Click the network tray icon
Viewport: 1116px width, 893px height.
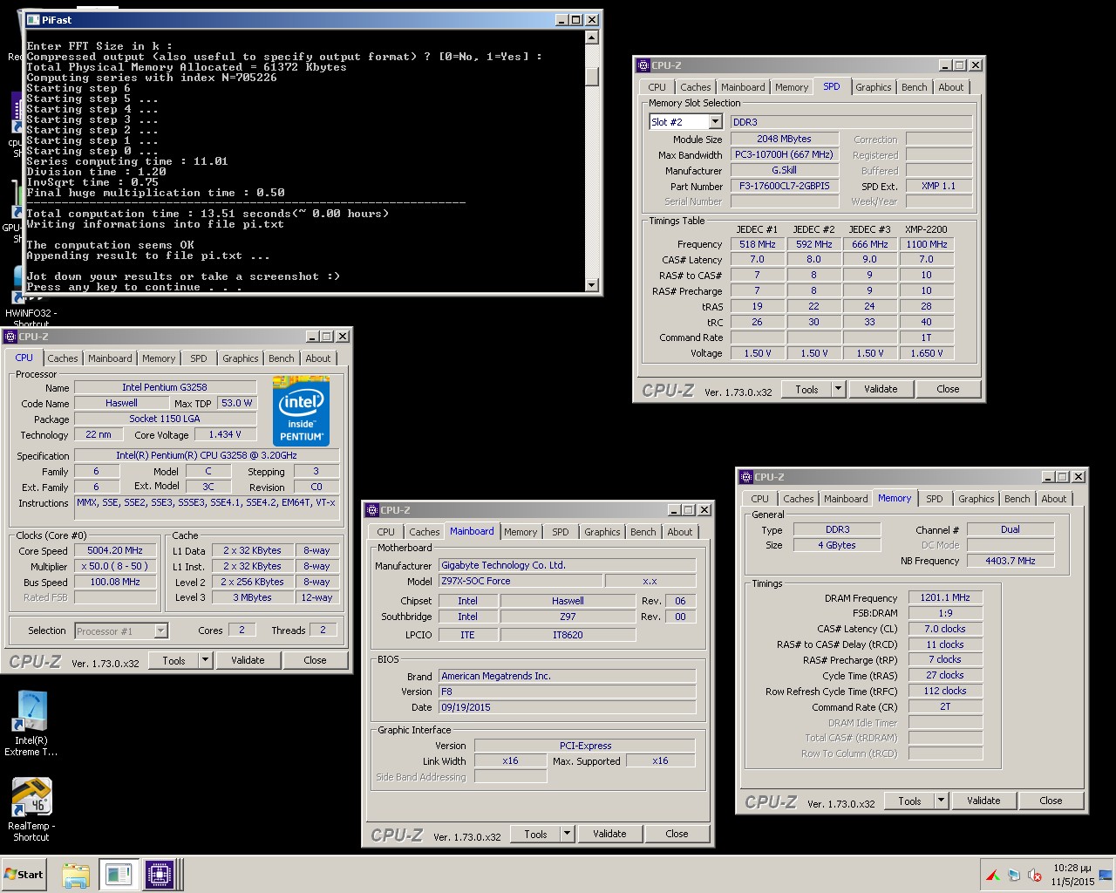(x=1014, y=875)
